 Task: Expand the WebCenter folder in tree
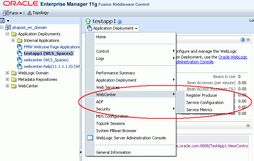(x=7, y=86)
